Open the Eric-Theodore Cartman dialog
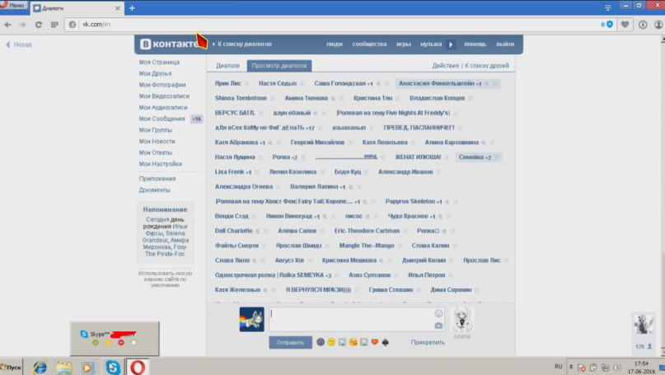Screen dimensions: 665x375 [x=367, y=232]
